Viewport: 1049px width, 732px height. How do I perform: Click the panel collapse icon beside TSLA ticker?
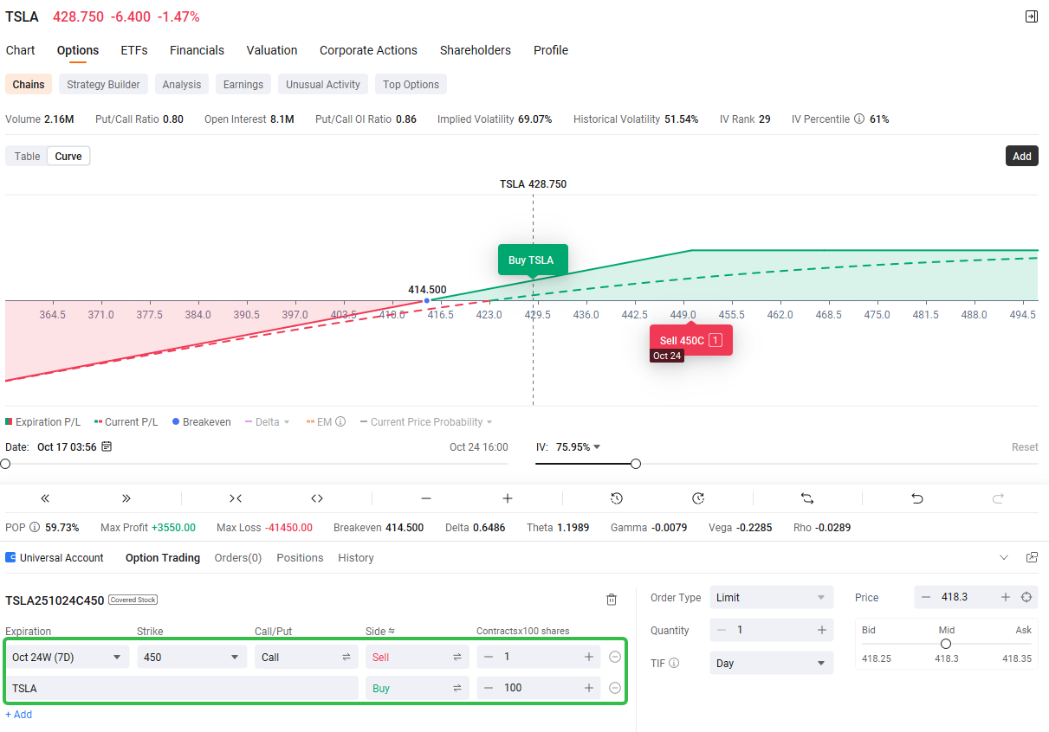coord(1031,16)
